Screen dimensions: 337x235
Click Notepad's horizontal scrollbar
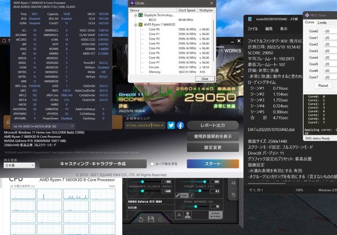coord(266,184)
